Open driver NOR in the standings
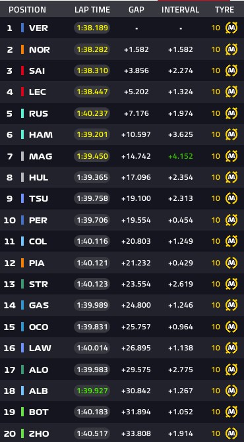 39,50
